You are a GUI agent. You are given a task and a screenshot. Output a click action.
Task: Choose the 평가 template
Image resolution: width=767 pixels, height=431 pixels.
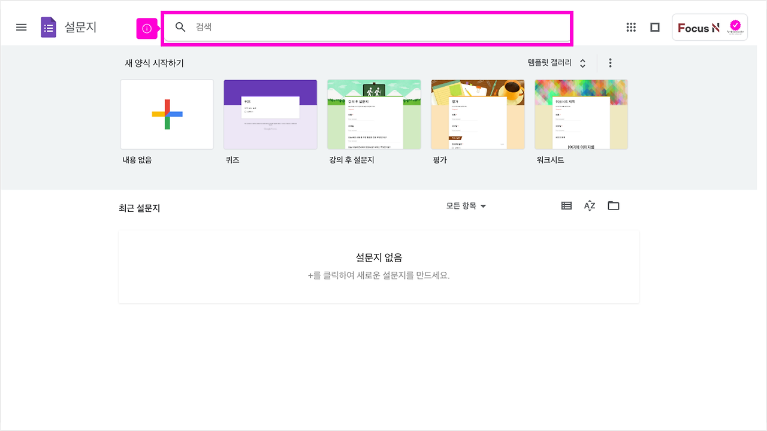[478, 114]
